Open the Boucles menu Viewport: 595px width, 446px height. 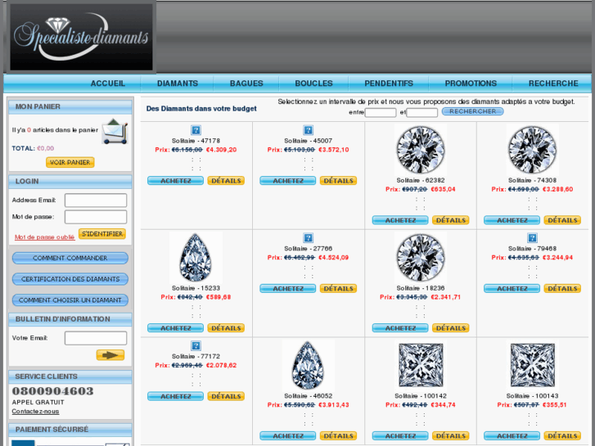coord(313,83)
